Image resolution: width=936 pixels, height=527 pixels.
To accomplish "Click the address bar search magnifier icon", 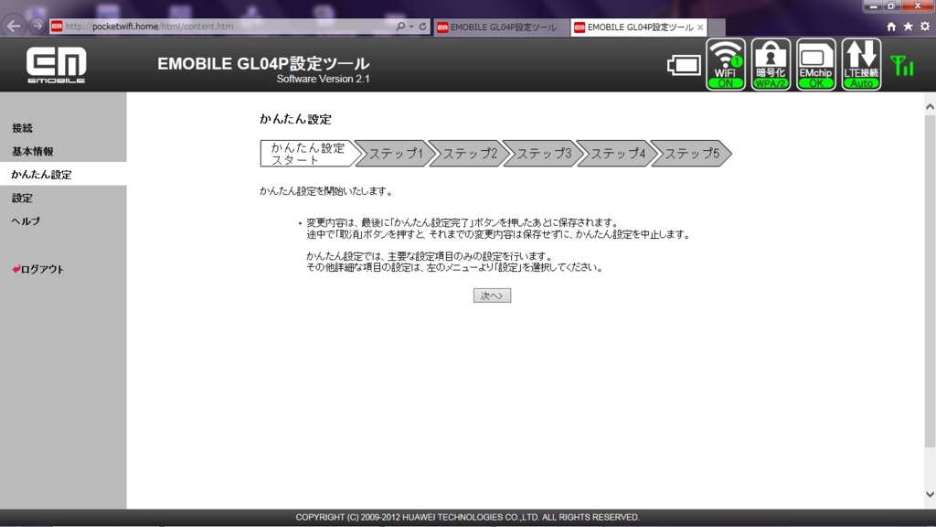I will coord(400,27).
